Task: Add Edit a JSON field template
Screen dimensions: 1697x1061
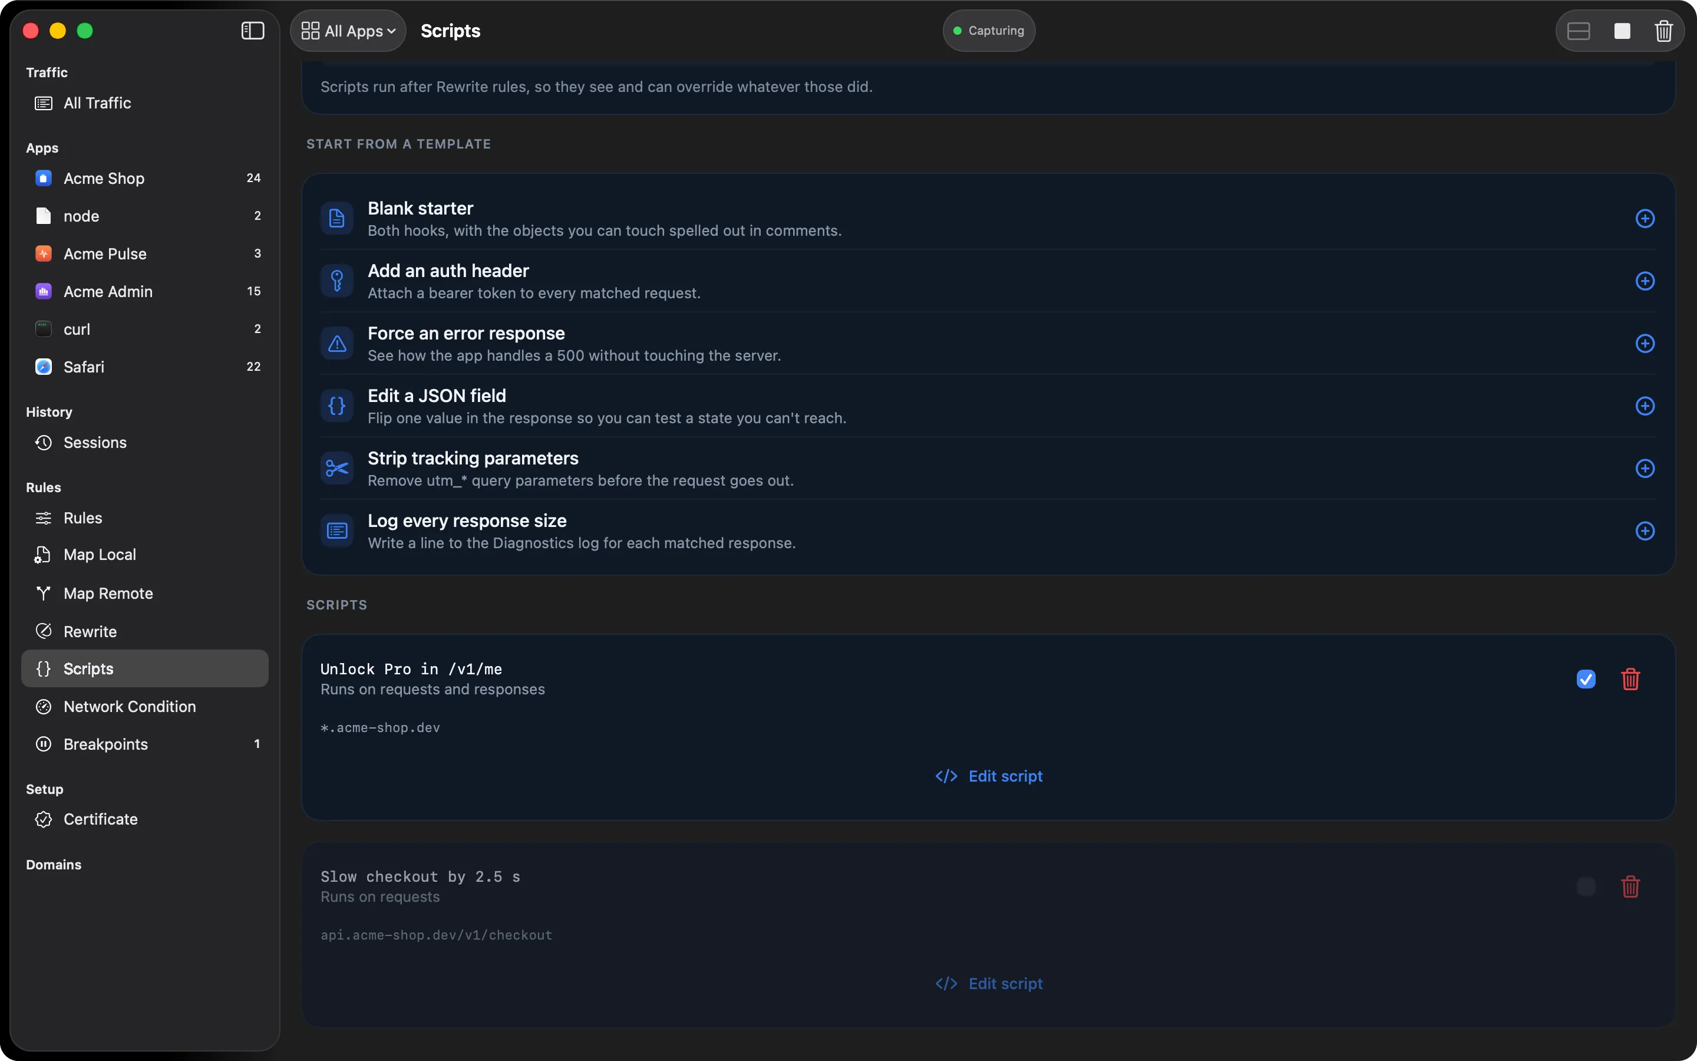Action: click(x=1645, y=406)
